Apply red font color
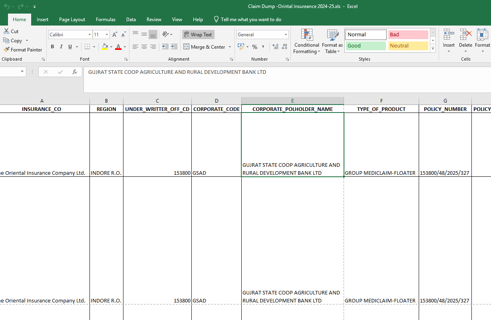This screenshot has height=320, width=491. point(118,47)
